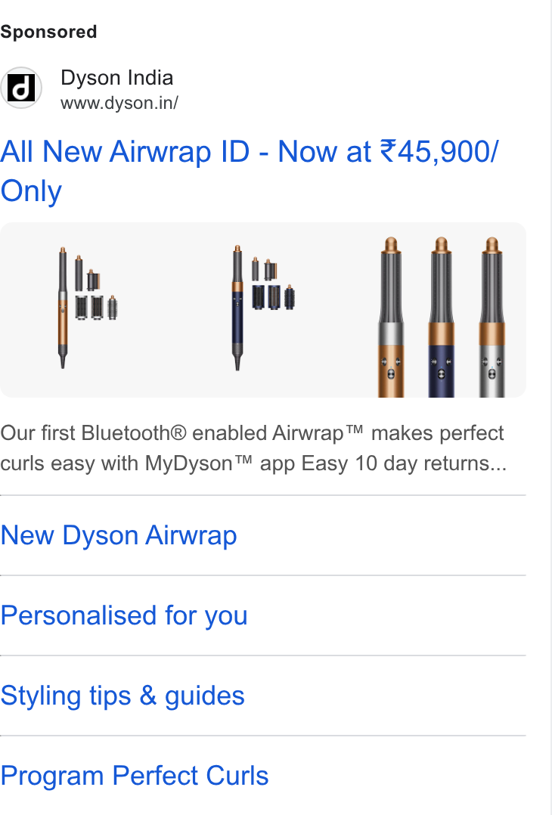
Task: Click the attachments beside the blue wand
Action: click(x=274, y=284)
